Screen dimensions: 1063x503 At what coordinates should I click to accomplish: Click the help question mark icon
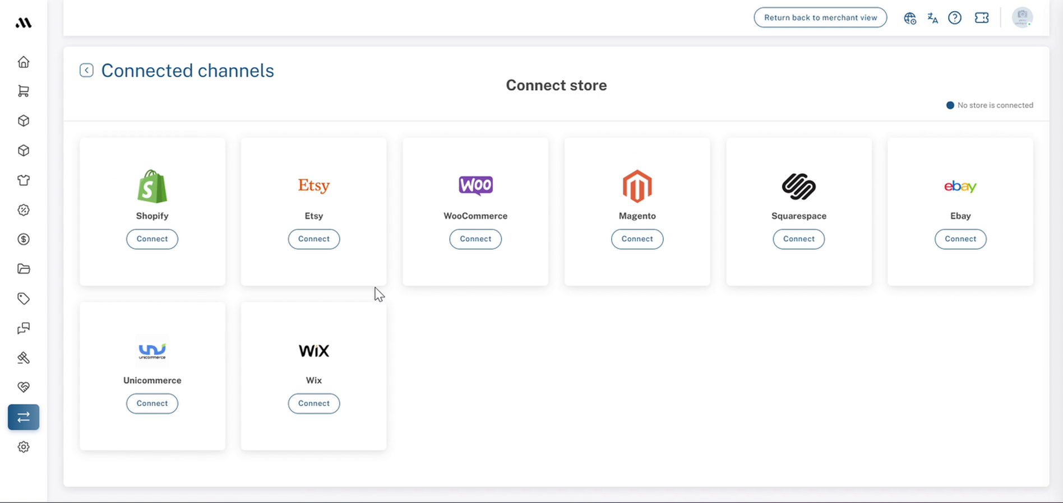pos(955,18)
